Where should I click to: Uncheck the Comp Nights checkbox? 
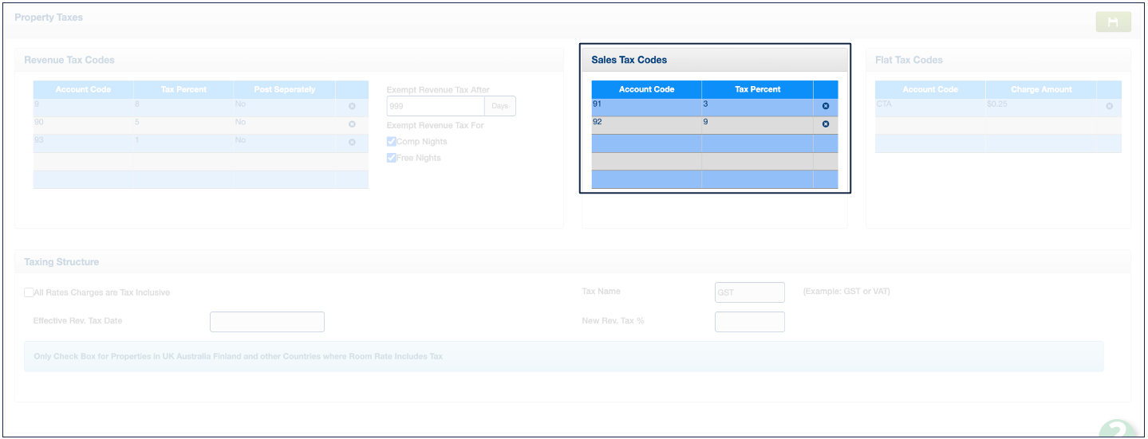(x=392, y=142)
